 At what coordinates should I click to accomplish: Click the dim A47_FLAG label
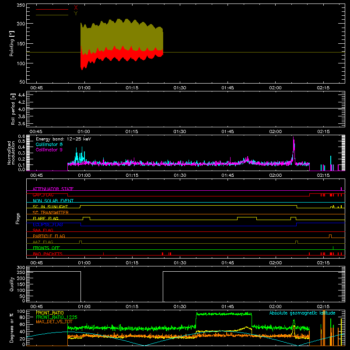(43, 242)
